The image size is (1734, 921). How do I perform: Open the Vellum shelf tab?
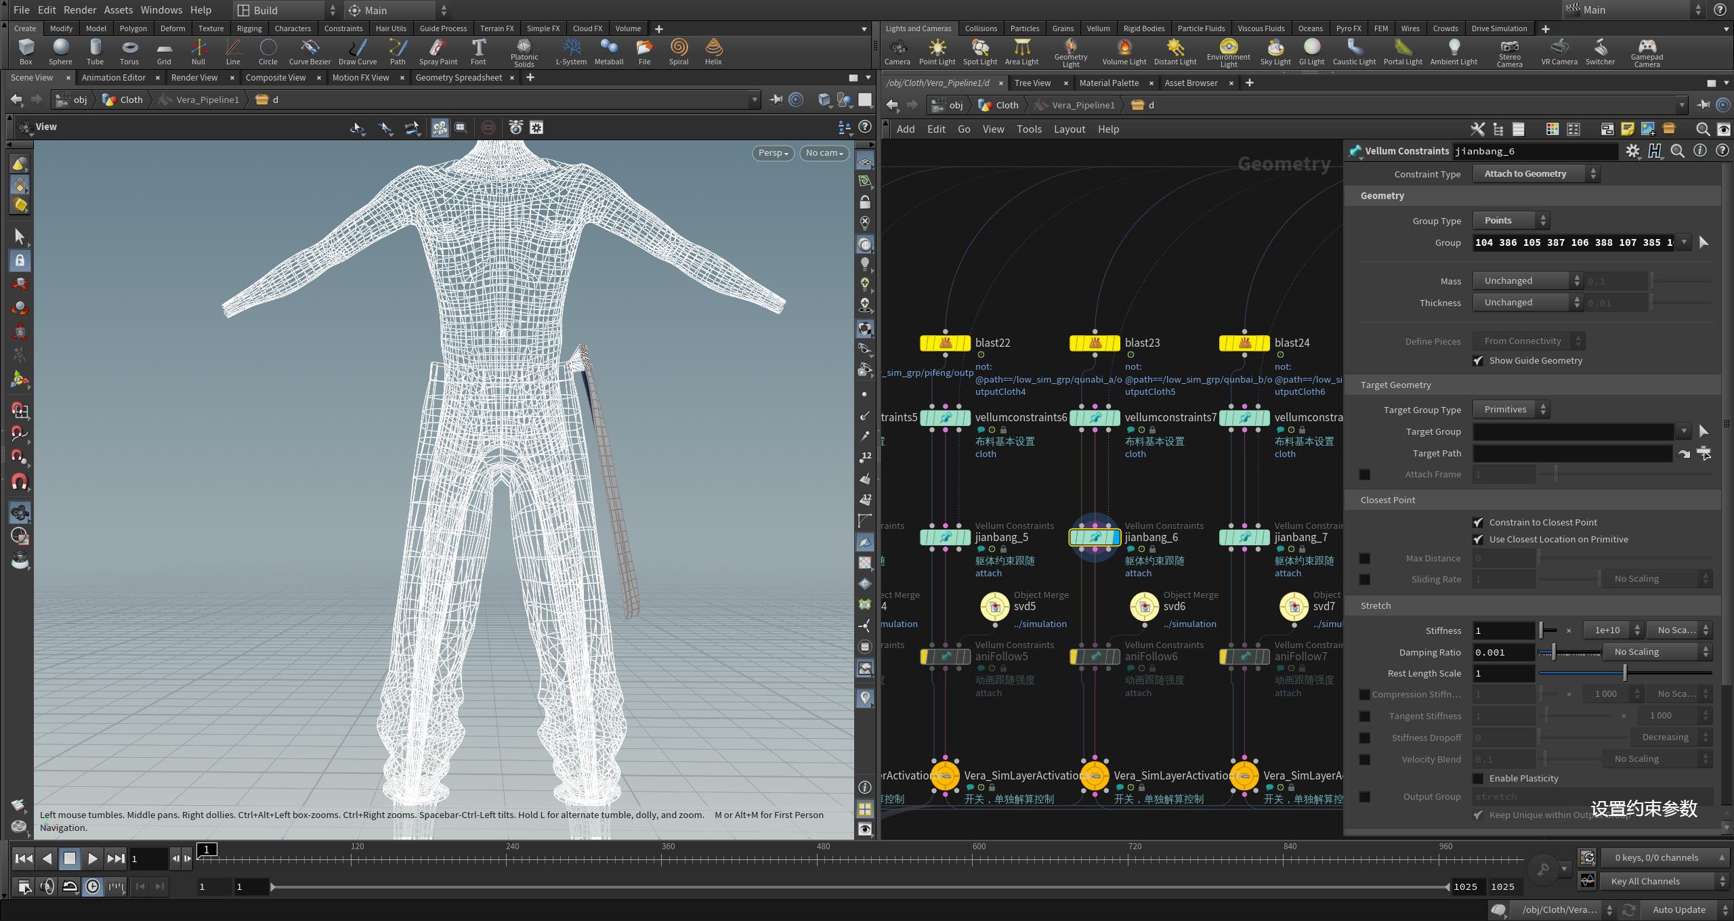tap(1098, 28)
